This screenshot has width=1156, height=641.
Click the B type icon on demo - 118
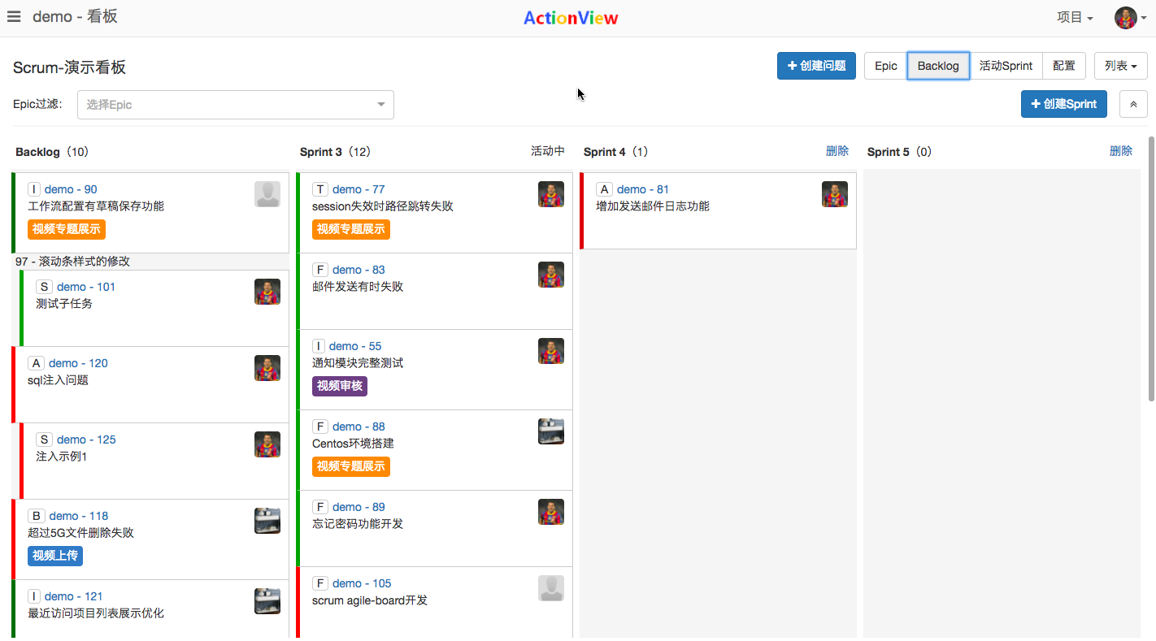36,516
